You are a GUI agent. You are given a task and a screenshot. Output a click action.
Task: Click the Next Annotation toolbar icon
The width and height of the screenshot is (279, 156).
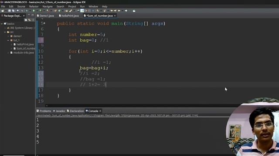coord(98,11)
